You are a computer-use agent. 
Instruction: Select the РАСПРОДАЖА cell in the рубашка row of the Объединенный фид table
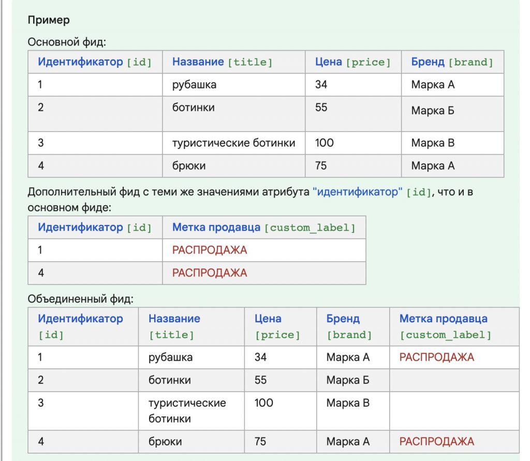click(454, 357)
